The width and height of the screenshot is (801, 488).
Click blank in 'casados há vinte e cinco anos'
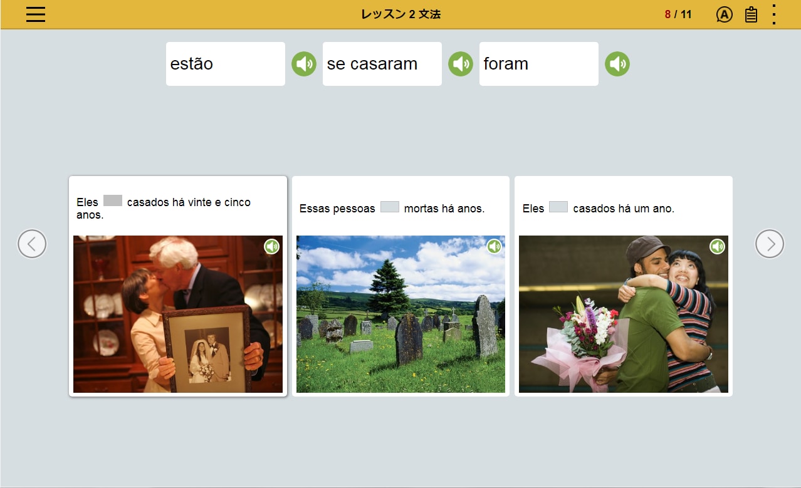coord(113,201)
